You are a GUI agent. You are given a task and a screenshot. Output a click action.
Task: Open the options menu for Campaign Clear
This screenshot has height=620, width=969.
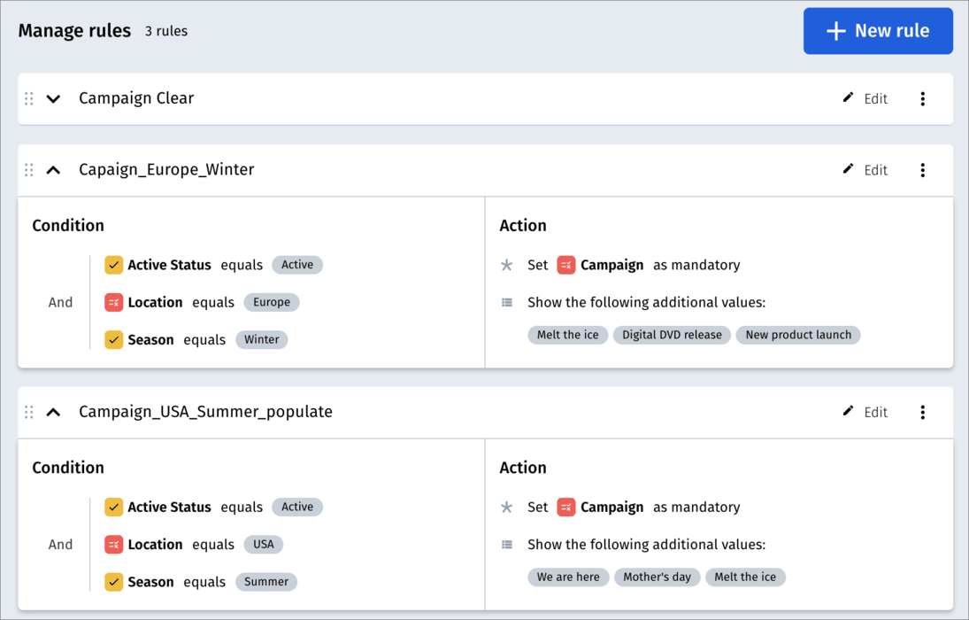pos(922,98)
